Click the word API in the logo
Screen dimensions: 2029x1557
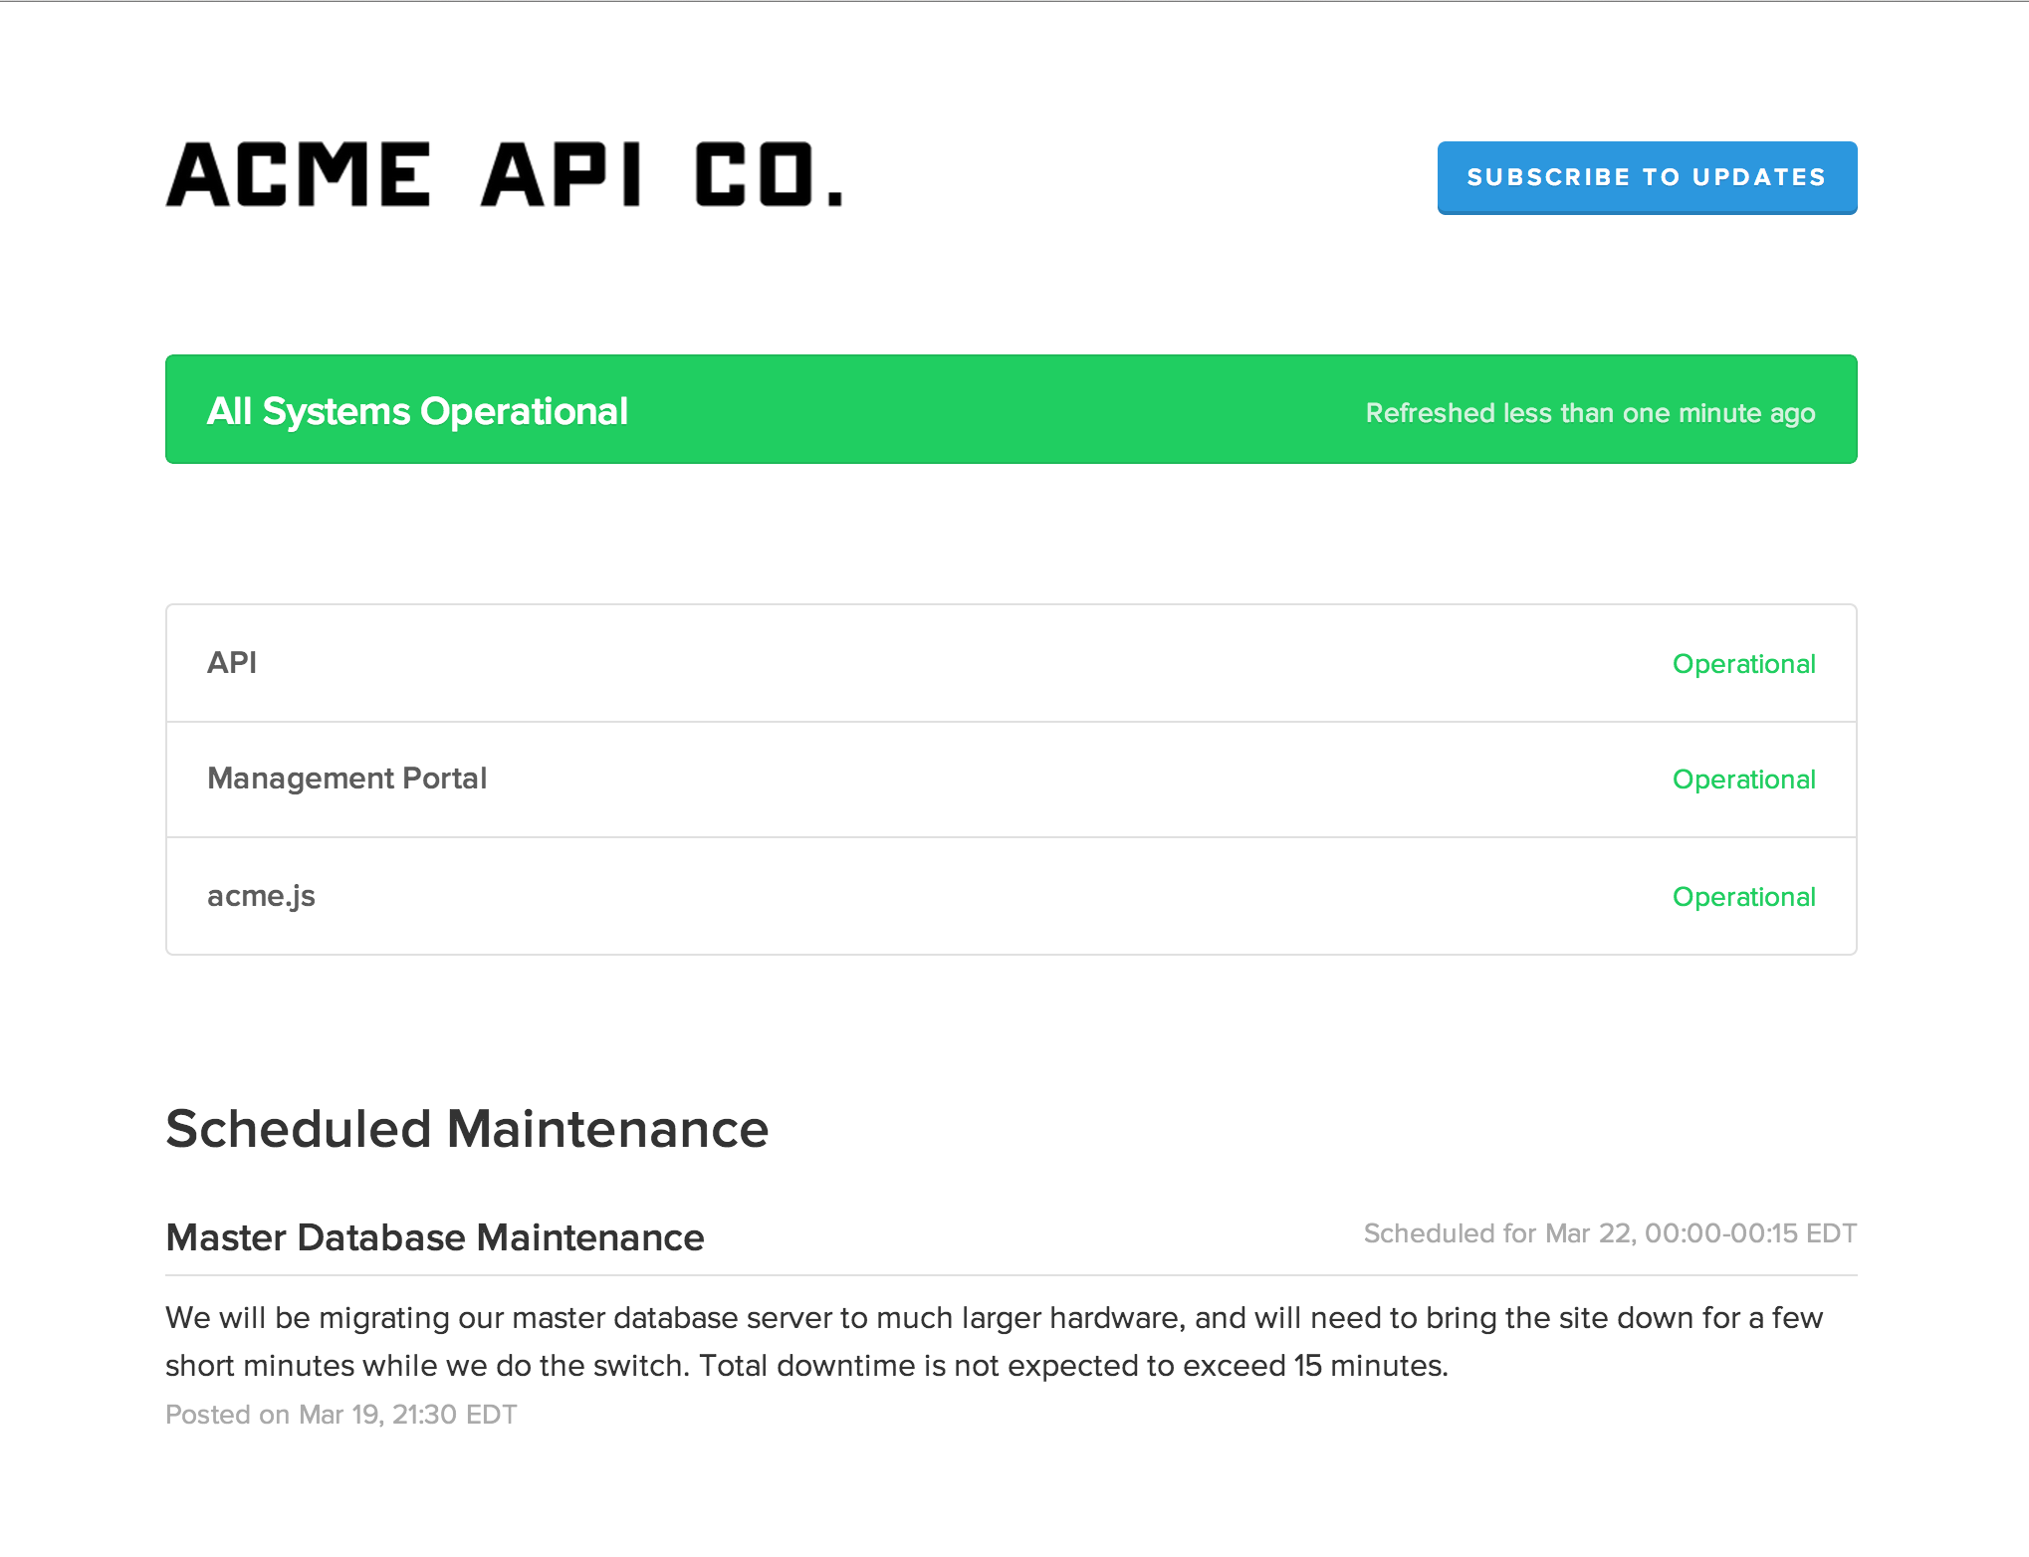pos(562,175)
